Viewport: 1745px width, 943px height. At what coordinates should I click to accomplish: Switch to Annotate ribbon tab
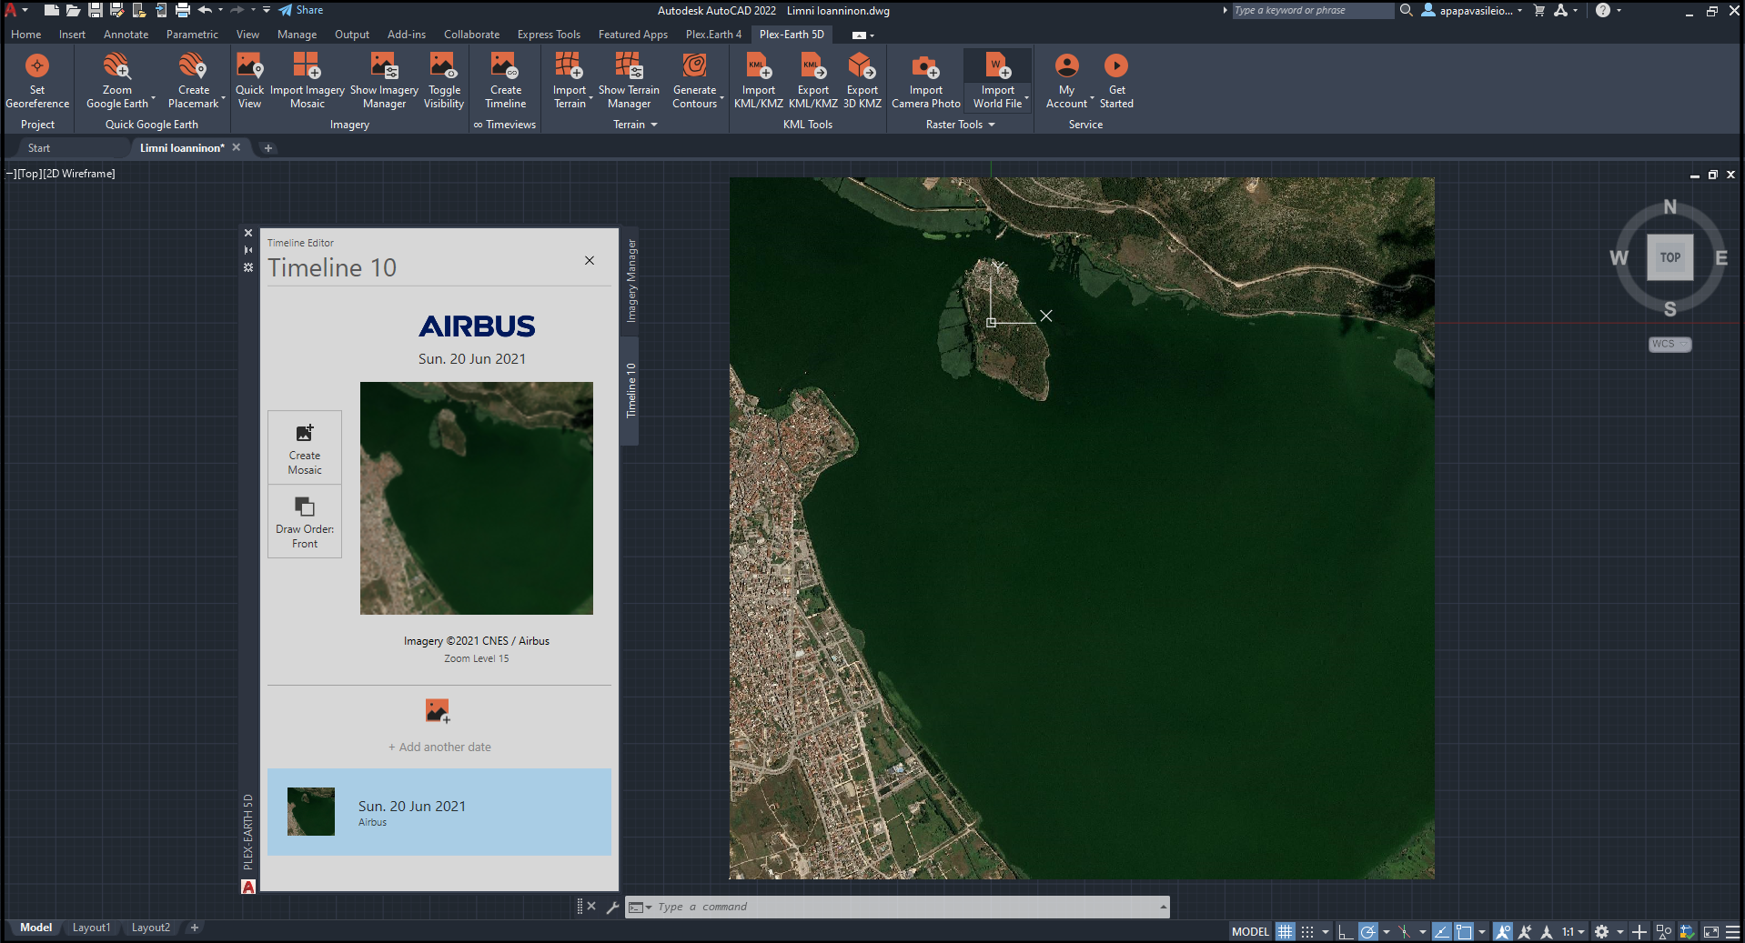coord(126,35)
